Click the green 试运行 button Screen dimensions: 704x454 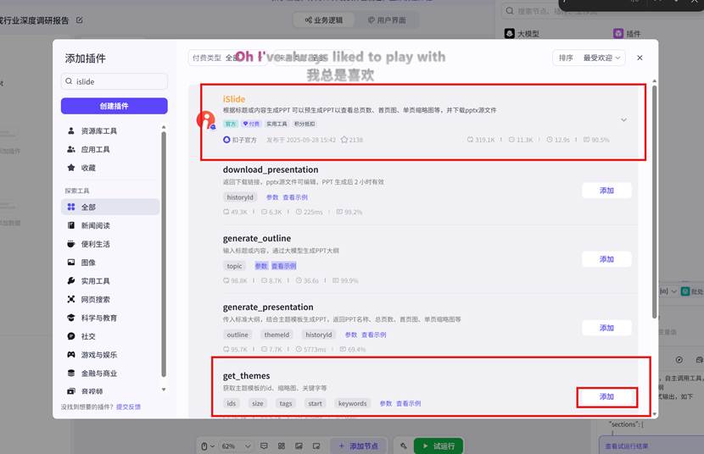point(439,446)
